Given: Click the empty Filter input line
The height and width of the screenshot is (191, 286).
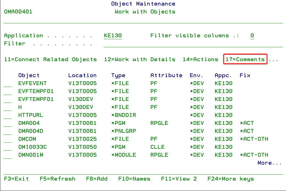Looking at the screenshot, I should (x=192, y=44).
